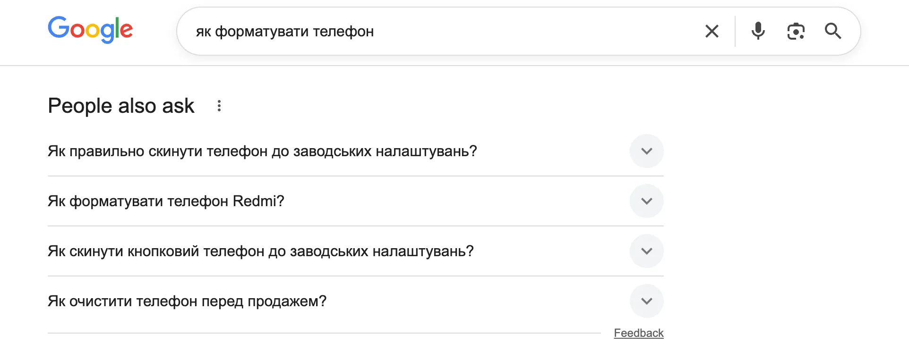Image resolution: width=909 pixels, height=351 pixels.
Task: Open the Feedback link
Action: pos(638,333)
